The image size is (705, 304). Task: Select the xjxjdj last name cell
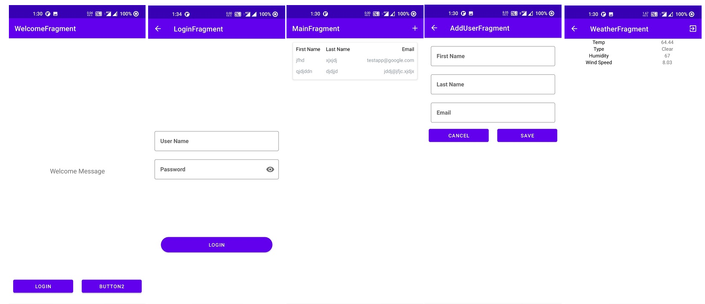[331, 60]
